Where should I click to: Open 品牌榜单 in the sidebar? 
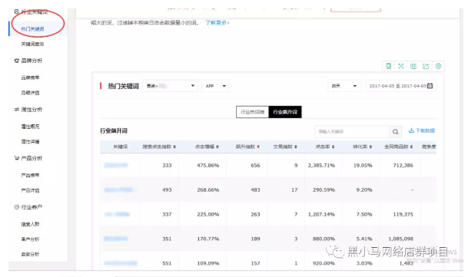coord(30,77)
